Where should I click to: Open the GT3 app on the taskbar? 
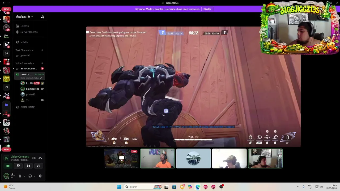tap(205, 187)
